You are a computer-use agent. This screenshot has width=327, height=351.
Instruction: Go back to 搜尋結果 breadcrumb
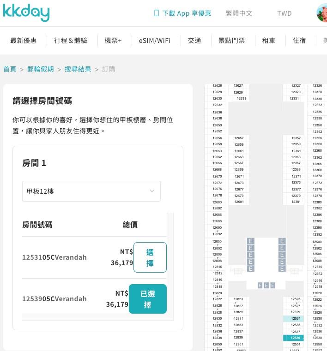coord(78,69)
